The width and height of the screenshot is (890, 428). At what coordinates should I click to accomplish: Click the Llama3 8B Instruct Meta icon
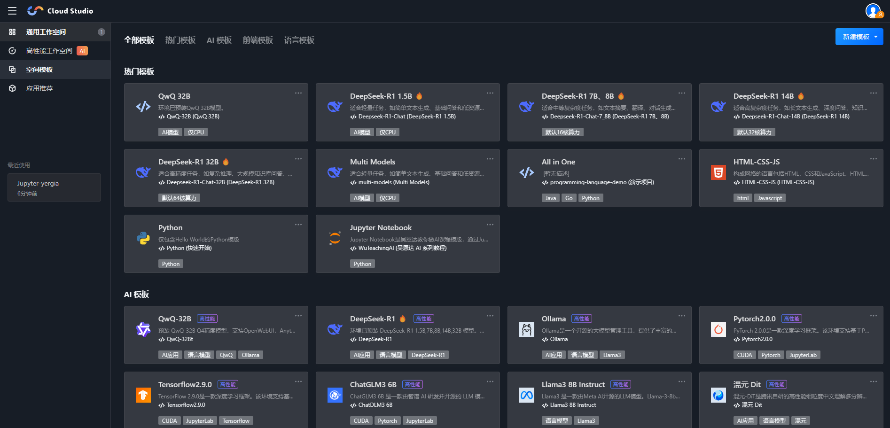tap(527, 395)
